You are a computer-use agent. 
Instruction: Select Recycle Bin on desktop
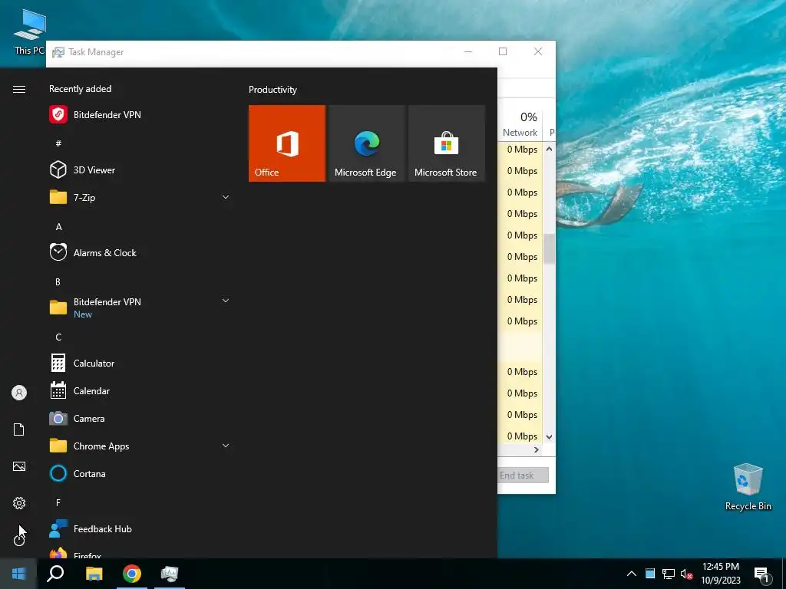(x=748, y=487)
